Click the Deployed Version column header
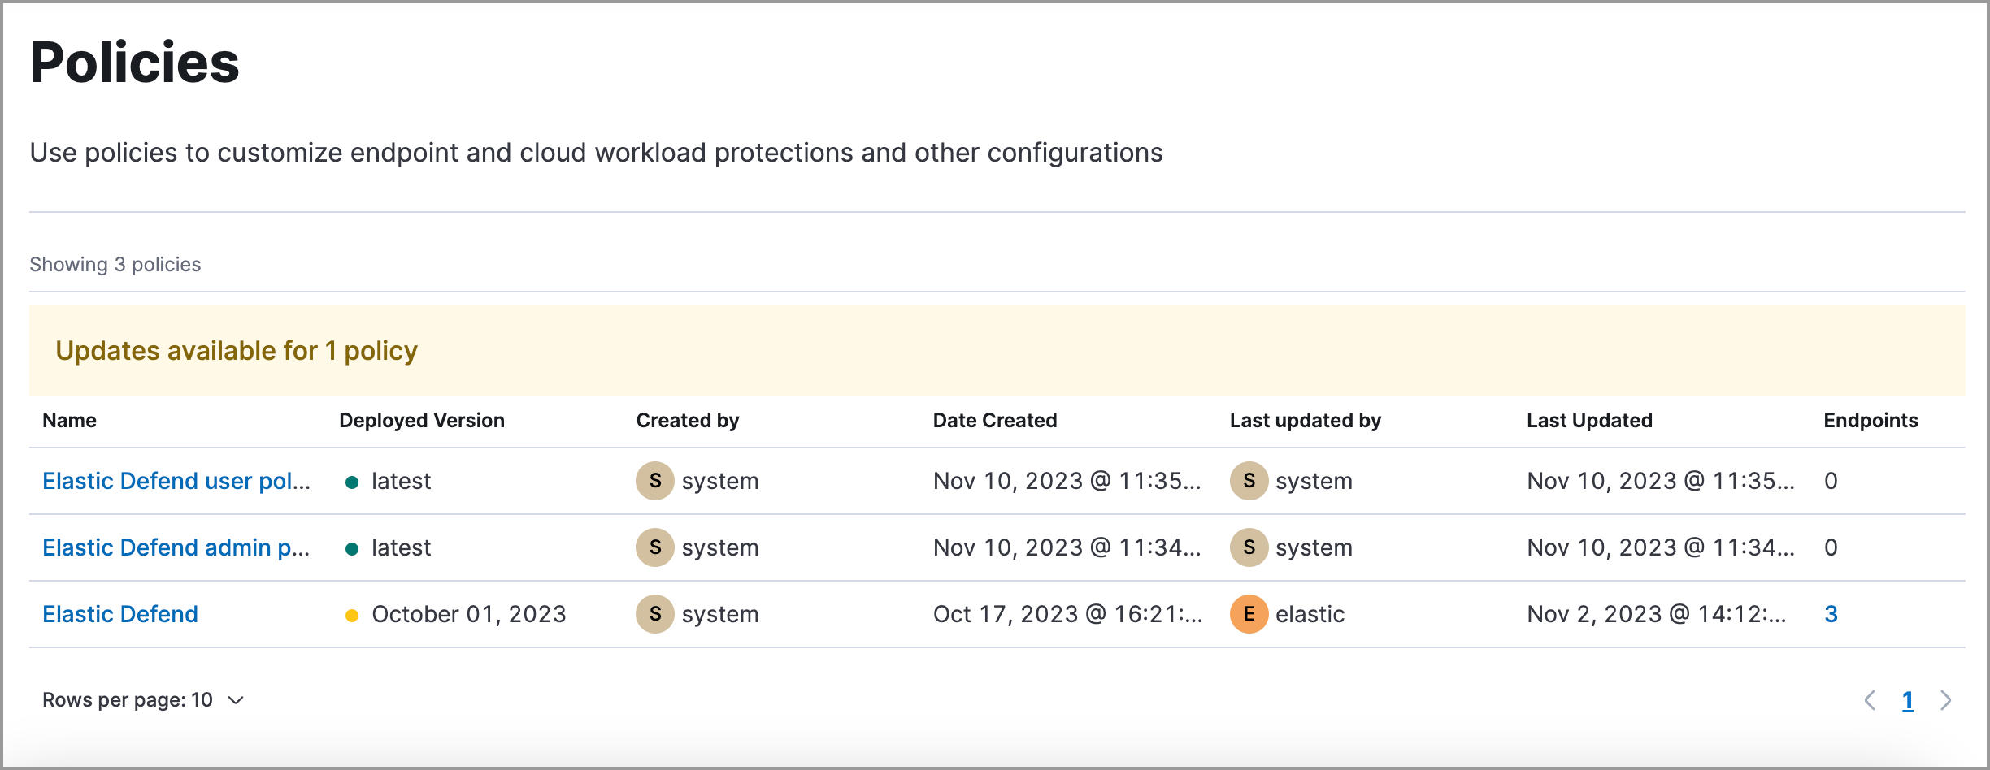Viewport: 1990px width, 770px height. click(x=421, y=421)
